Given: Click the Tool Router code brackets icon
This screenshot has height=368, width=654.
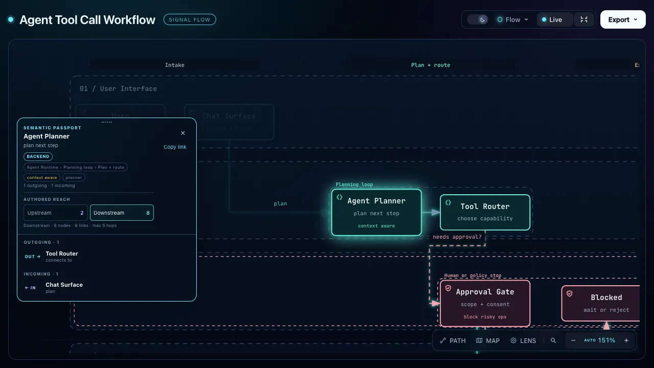Looking at the screenshot, I should pos(448,202).
